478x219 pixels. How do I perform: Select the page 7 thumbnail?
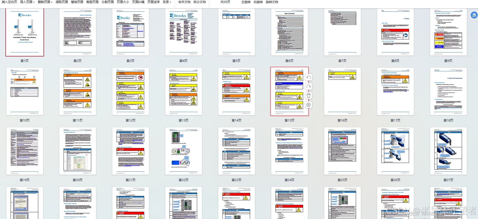[x=343, y=32]
